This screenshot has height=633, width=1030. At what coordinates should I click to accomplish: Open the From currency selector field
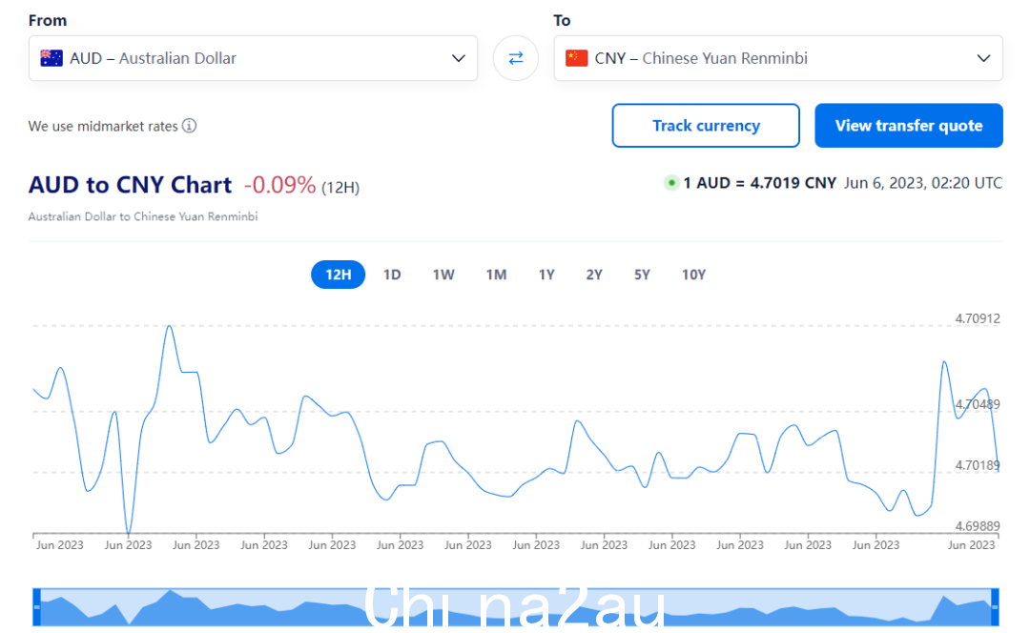[x=253, y=58]
